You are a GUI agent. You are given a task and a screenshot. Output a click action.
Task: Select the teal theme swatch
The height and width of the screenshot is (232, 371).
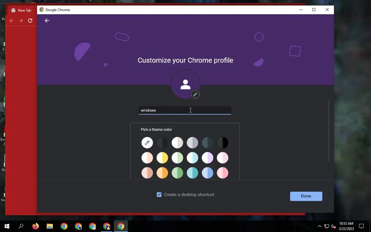pyautogui.click(x=192, y=173)
